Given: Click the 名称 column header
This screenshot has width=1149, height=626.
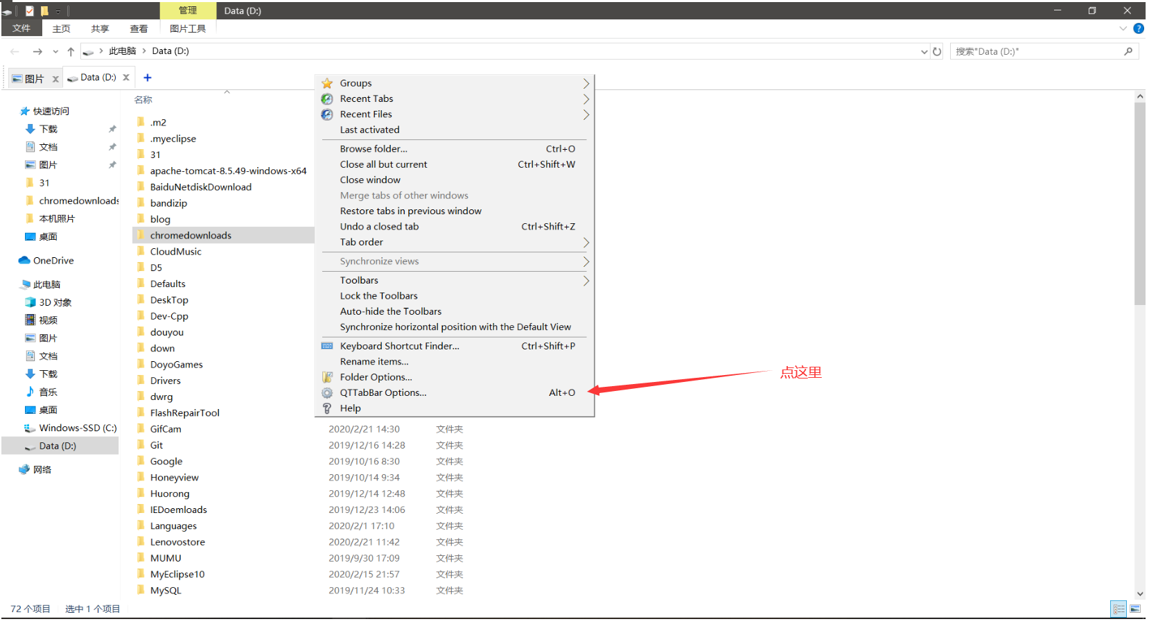Looking at the screenshot, I should (x=143, y=100).
